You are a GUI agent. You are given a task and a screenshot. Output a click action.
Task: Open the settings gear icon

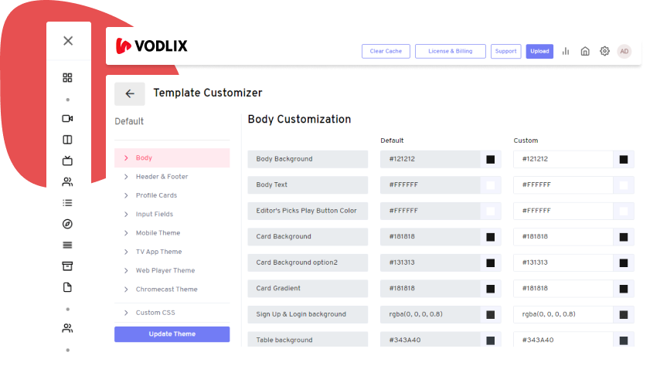pos(604,52)
